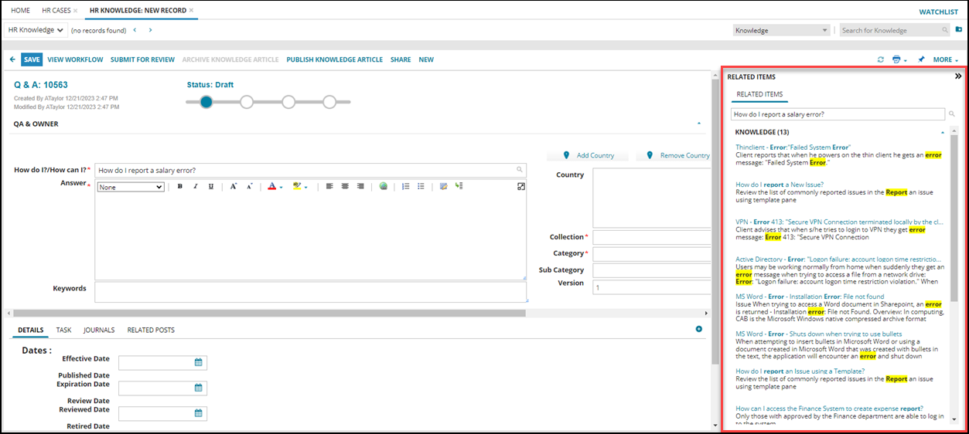The image size is (969, 434).
Task: Insert bulleted list in answer
Action: pos(421,186)
